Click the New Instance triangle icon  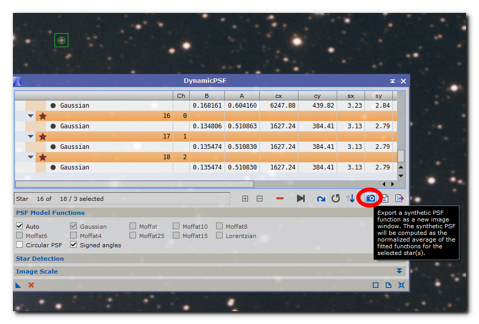pos(19,285)
